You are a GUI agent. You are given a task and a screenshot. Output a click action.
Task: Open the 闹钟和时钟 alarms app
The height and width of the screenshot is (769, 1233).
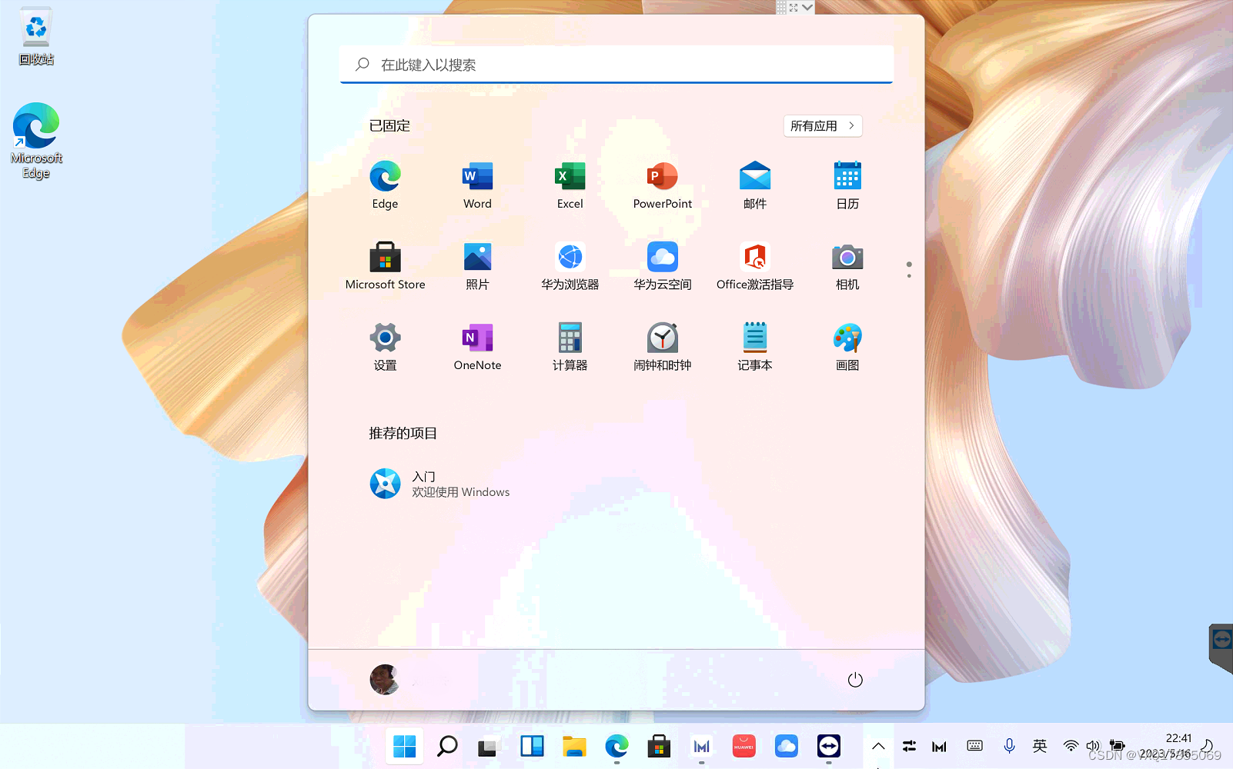(662, 345)
